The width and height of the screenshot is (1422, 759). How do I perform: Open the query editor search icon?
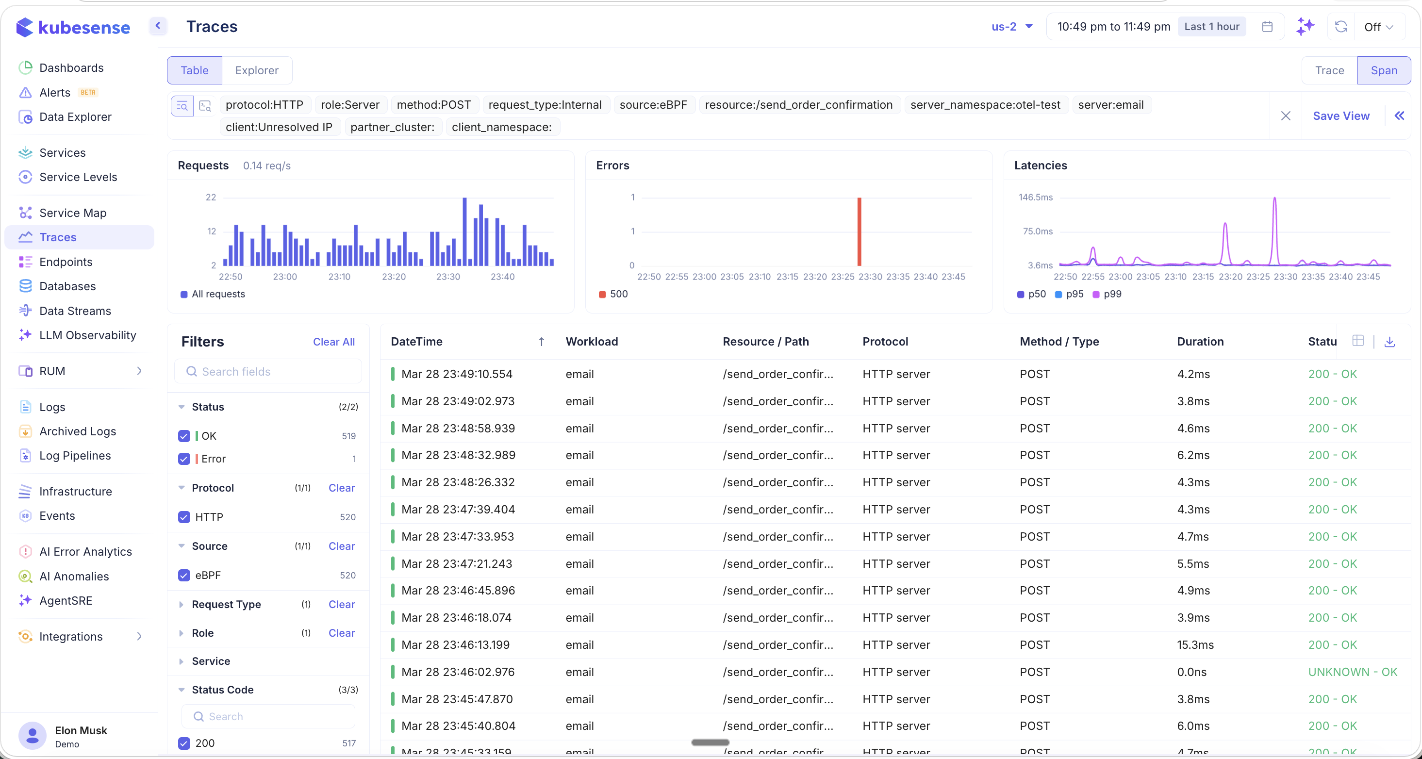click(x=205, y=106)
